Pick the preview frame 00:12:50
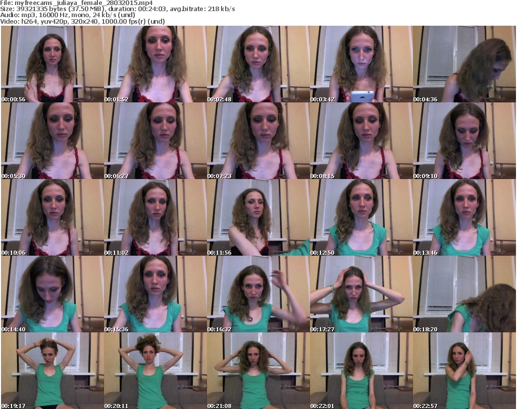517x409 pixels. pyautogui.click(x=361, y=218)
